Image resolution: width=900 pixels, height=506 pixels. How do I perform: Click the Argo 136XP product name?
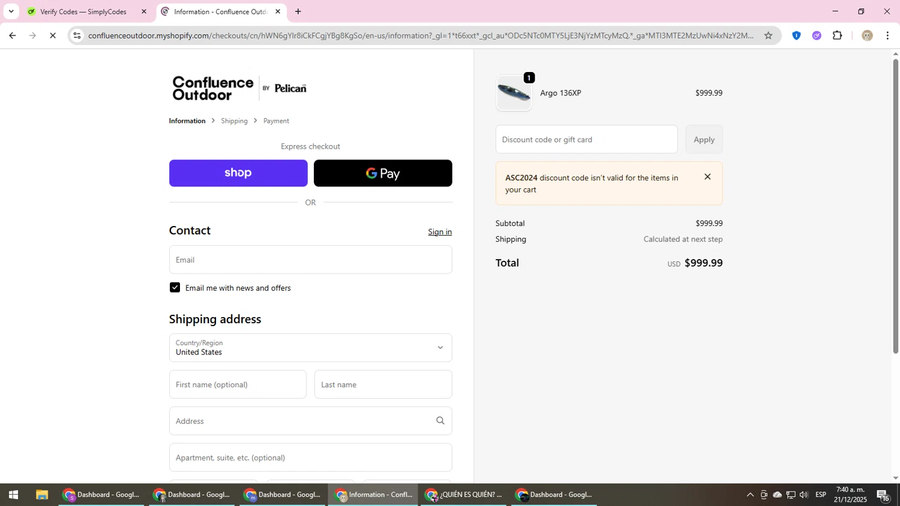click(x=560, y=93)
